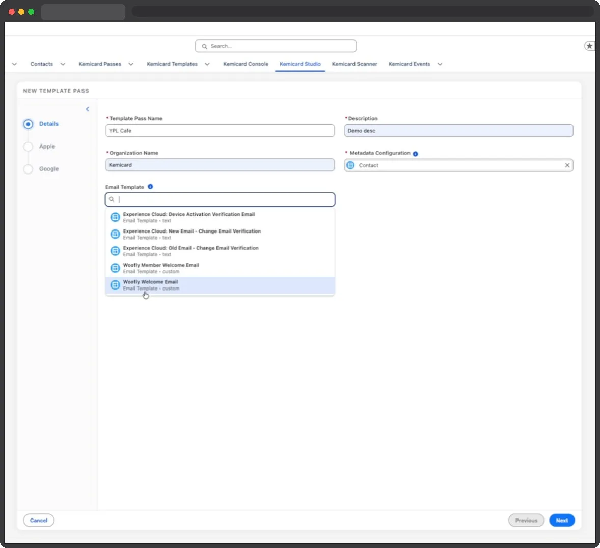Click info icon beside Email Template
The height and width of the screenshot is (548, 600).
pyautogui.click(x=150, y=187)
